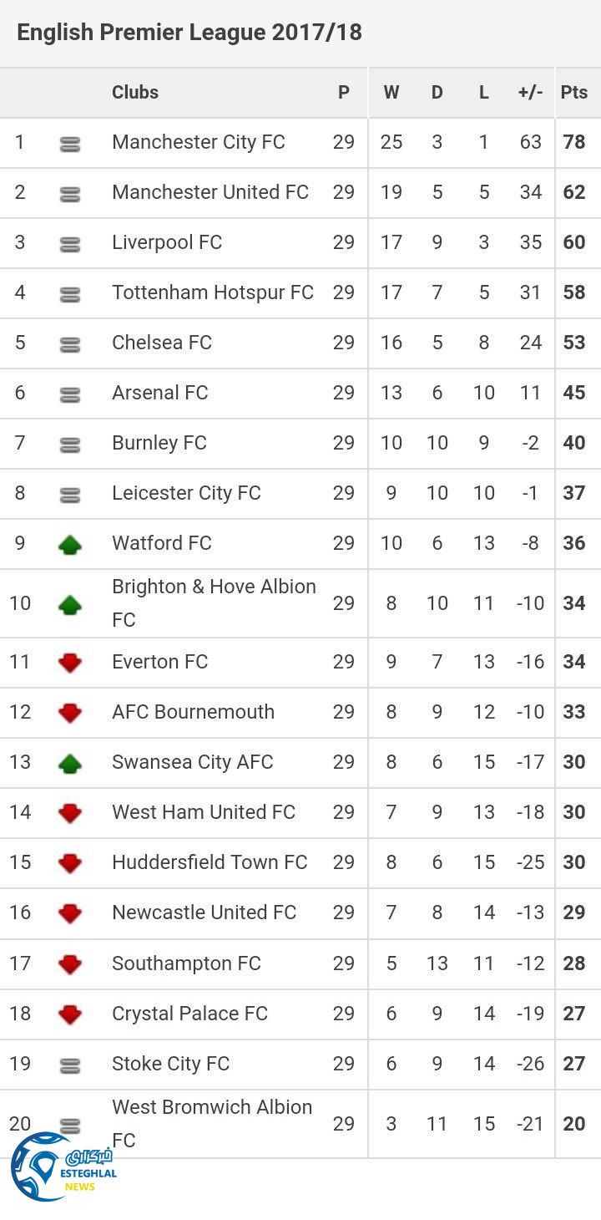
Task: Click Manchester City FC unchanged position icon
Action: pyautogui.click(x=70, y=144)
